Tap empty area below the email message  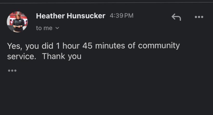(x=106, y=96)
